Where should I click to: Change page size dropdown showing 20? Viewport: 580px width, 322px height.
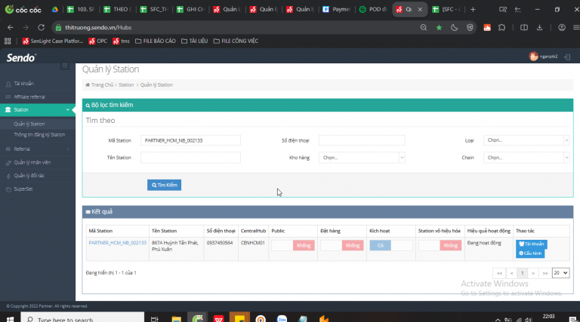point(560,273)
